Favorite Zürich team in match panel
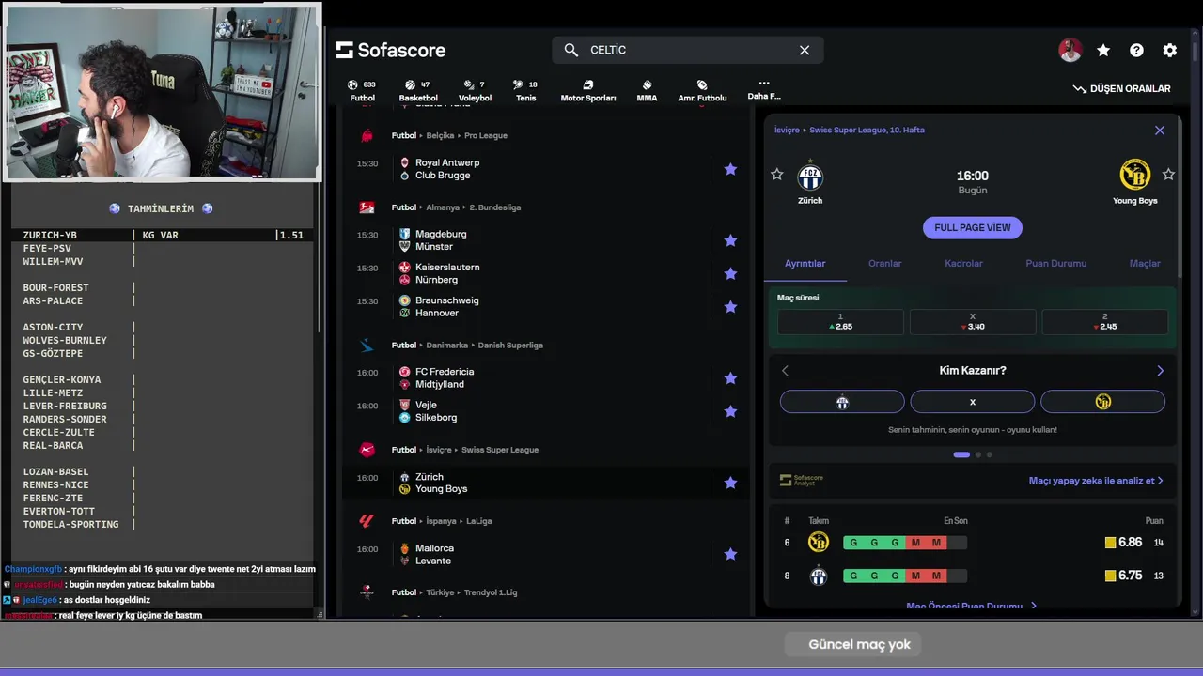Viewport: 1203px width, 676px height. (776, 175)
